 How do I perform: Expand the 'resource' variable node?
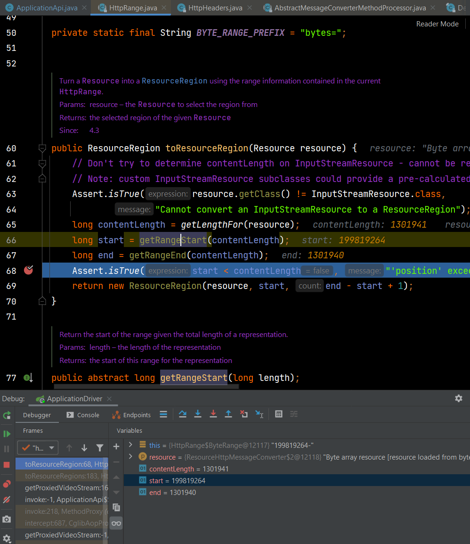[130, 457]
